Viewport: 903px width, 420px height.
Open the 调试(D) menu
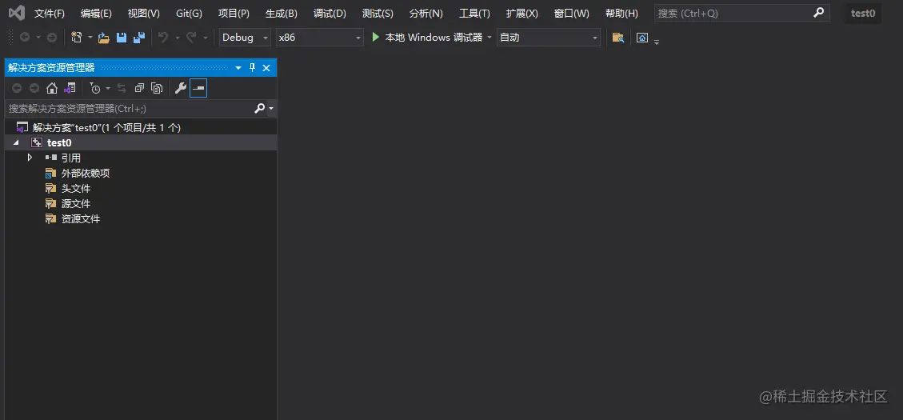click(x=330, y=14)
